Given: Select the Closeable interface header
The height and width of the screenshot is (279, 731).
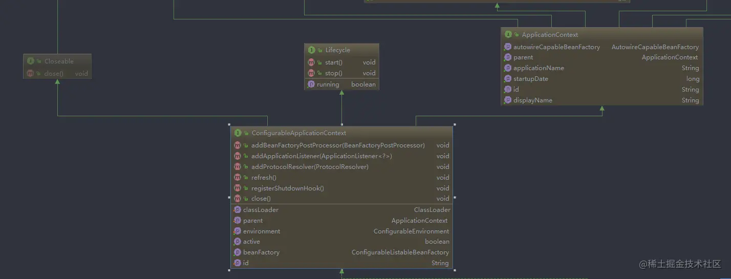Looking at the screenshot, I should (x=57, y=61).
